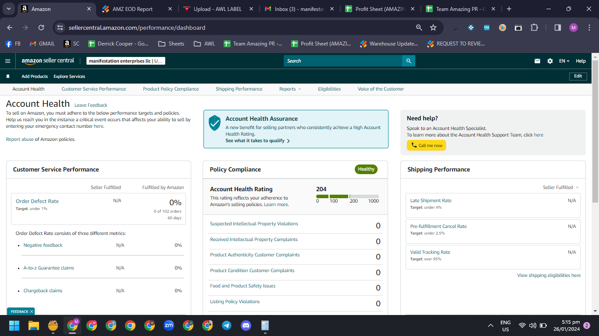The width and height of the screenshot is (599, 336).
Task: Click the Amazon Seller Central logo
Action: click(x=48, y=61)
